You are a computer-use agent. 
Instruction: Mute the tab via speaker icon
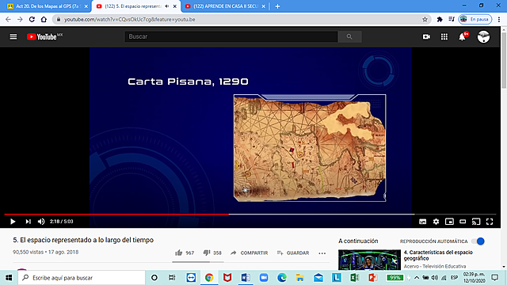(x=167, y=6)
